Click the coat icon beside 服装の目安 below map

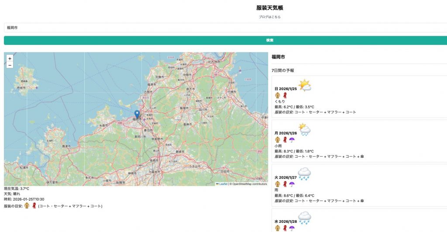point(27,205)
